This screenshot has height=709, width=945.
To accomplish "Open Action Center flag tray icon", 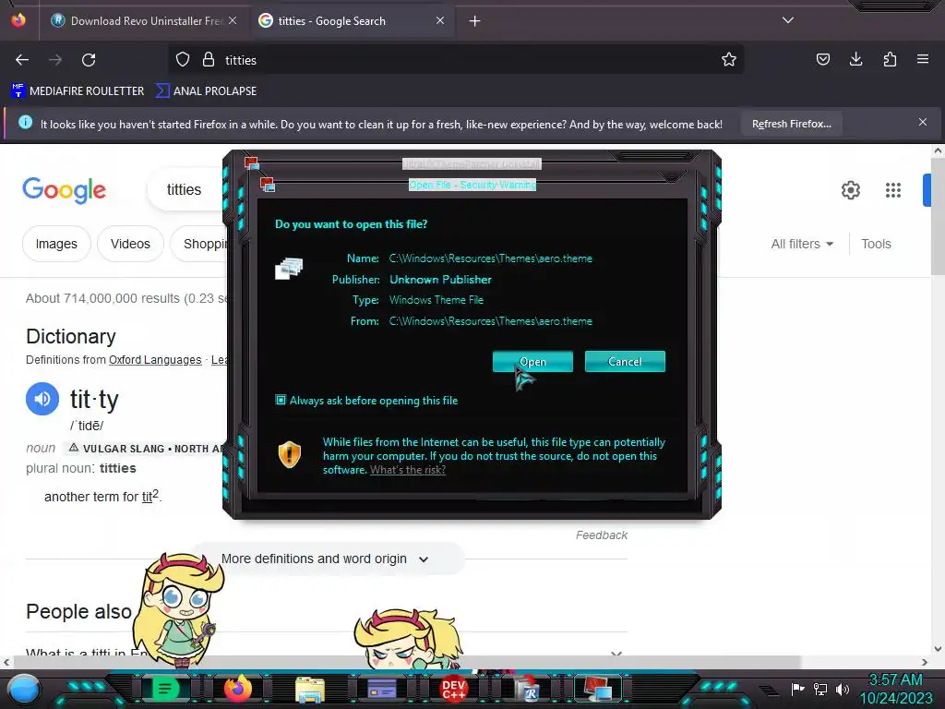I will [x=797, y=689].
